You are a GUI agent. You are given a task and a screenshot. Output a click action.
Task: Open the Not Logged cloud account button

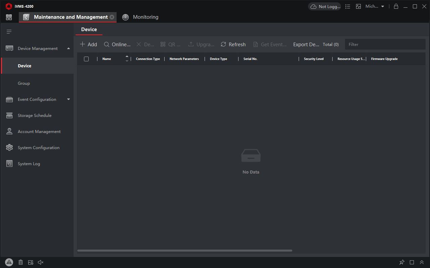click(x=325, y=6)
